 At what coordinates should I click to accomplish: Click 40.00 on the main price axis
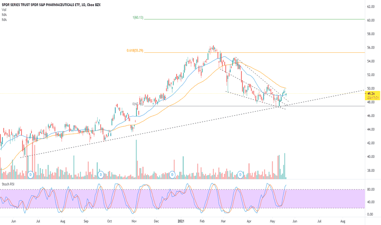click(x=371, y=157)
